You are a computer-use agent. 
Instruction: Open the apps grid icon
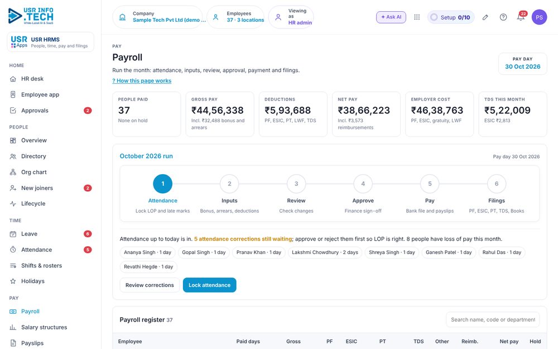pos(417,17)
